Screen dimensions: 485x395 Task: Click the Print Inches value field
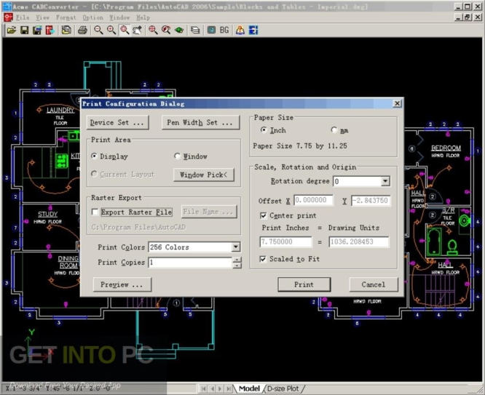pyautogui.click(x=285, y=242)
